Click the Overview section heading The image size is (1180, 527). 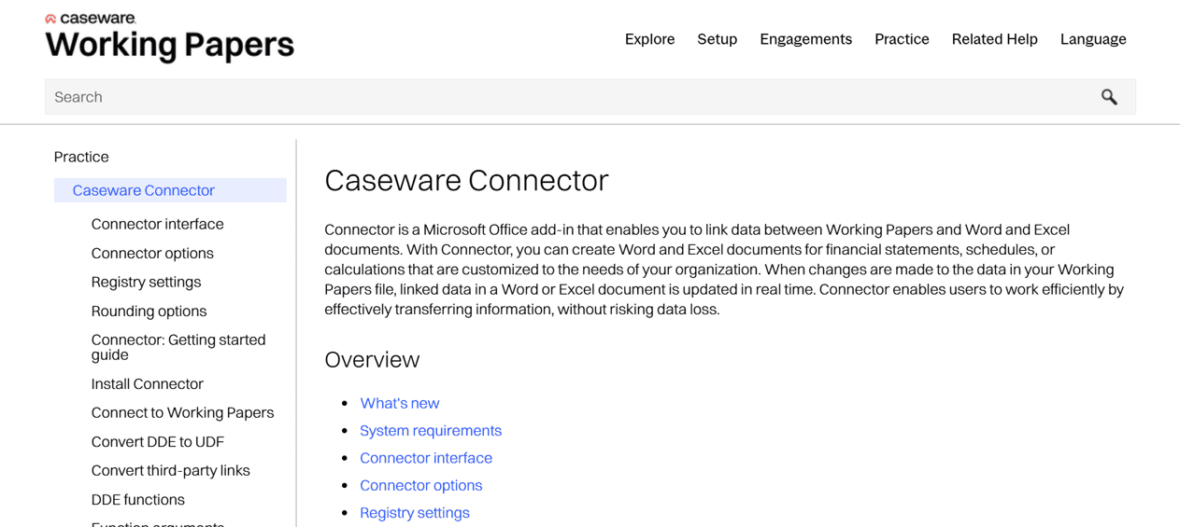click(372, 359)
